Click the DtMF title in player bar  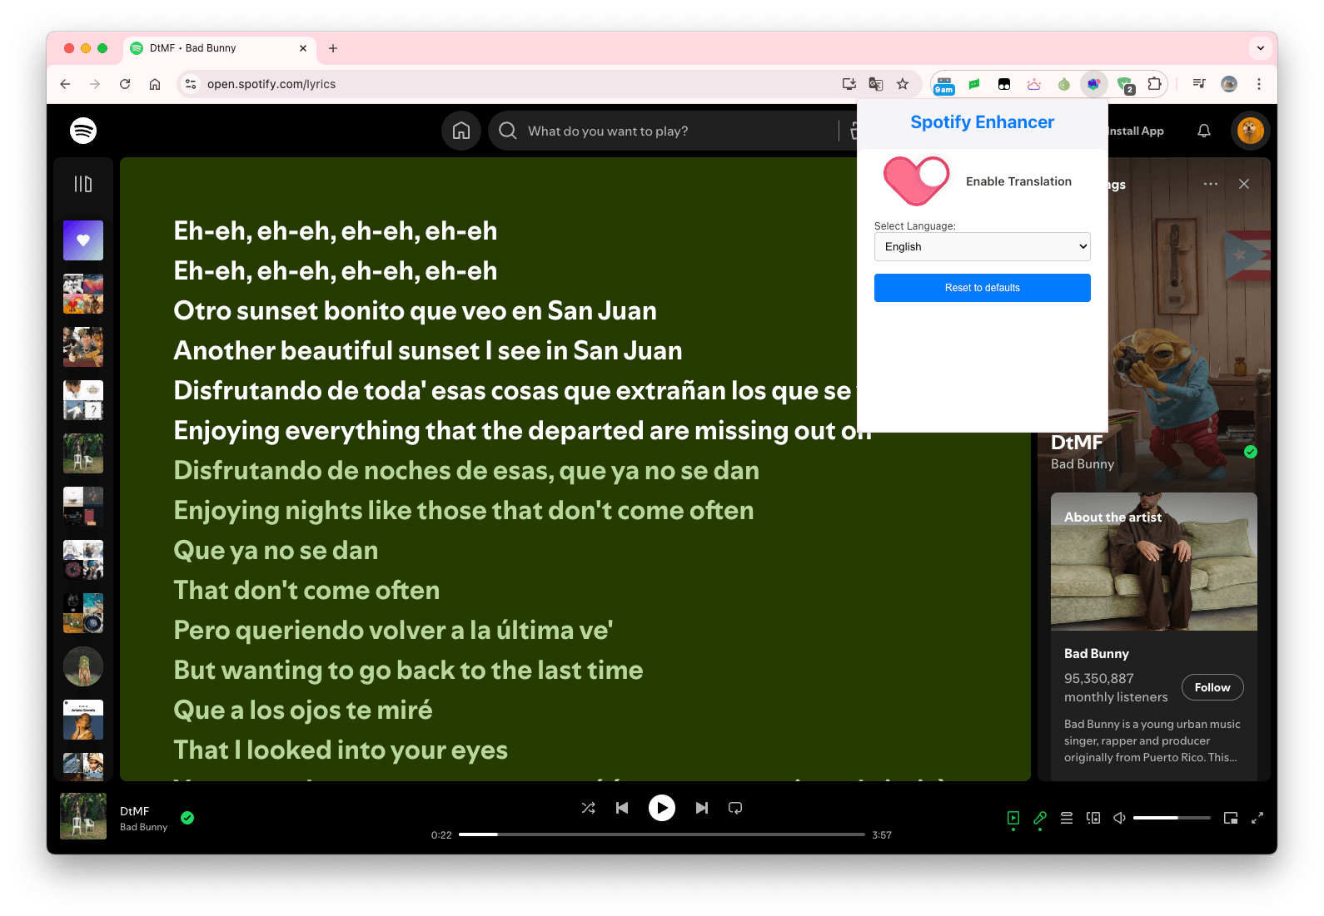coord(135,811)
